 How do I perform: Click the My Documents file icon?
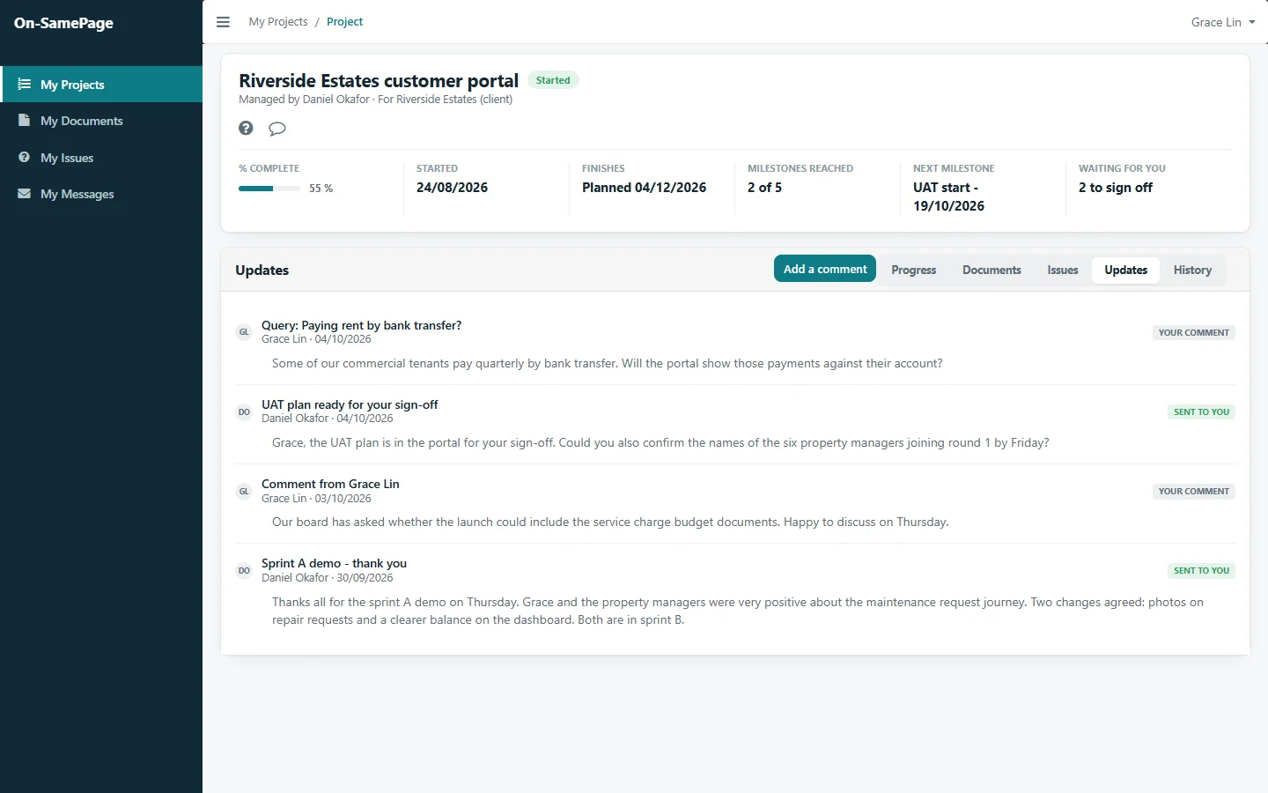click(25, 121)
